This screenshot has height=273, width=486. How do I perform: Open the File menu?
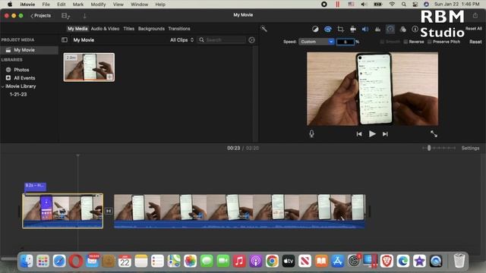point(46,5)
